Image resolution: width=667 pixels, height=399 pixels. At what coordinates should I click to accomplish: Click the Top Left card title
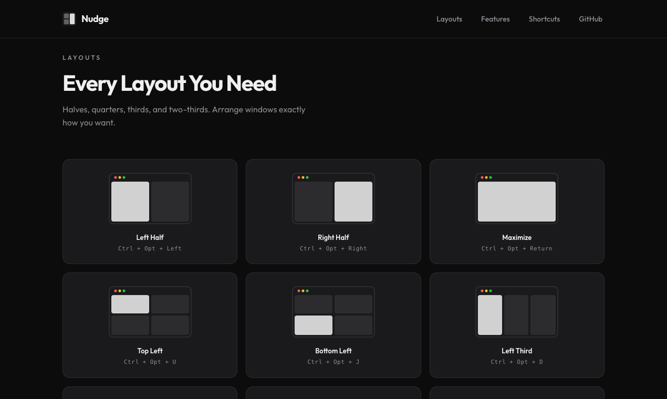tap(150, 351)
